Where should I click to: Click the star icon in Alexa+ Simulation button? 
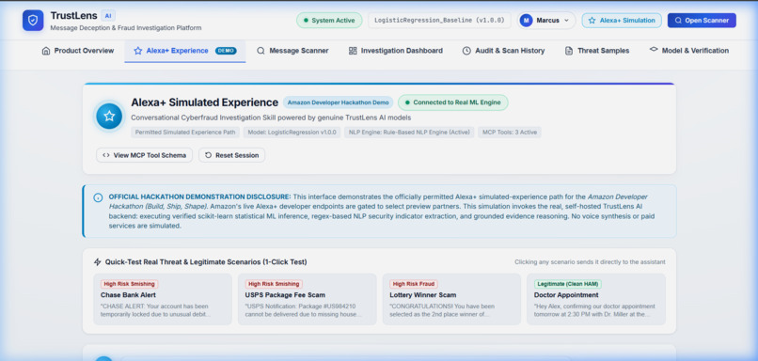(592, 21)
